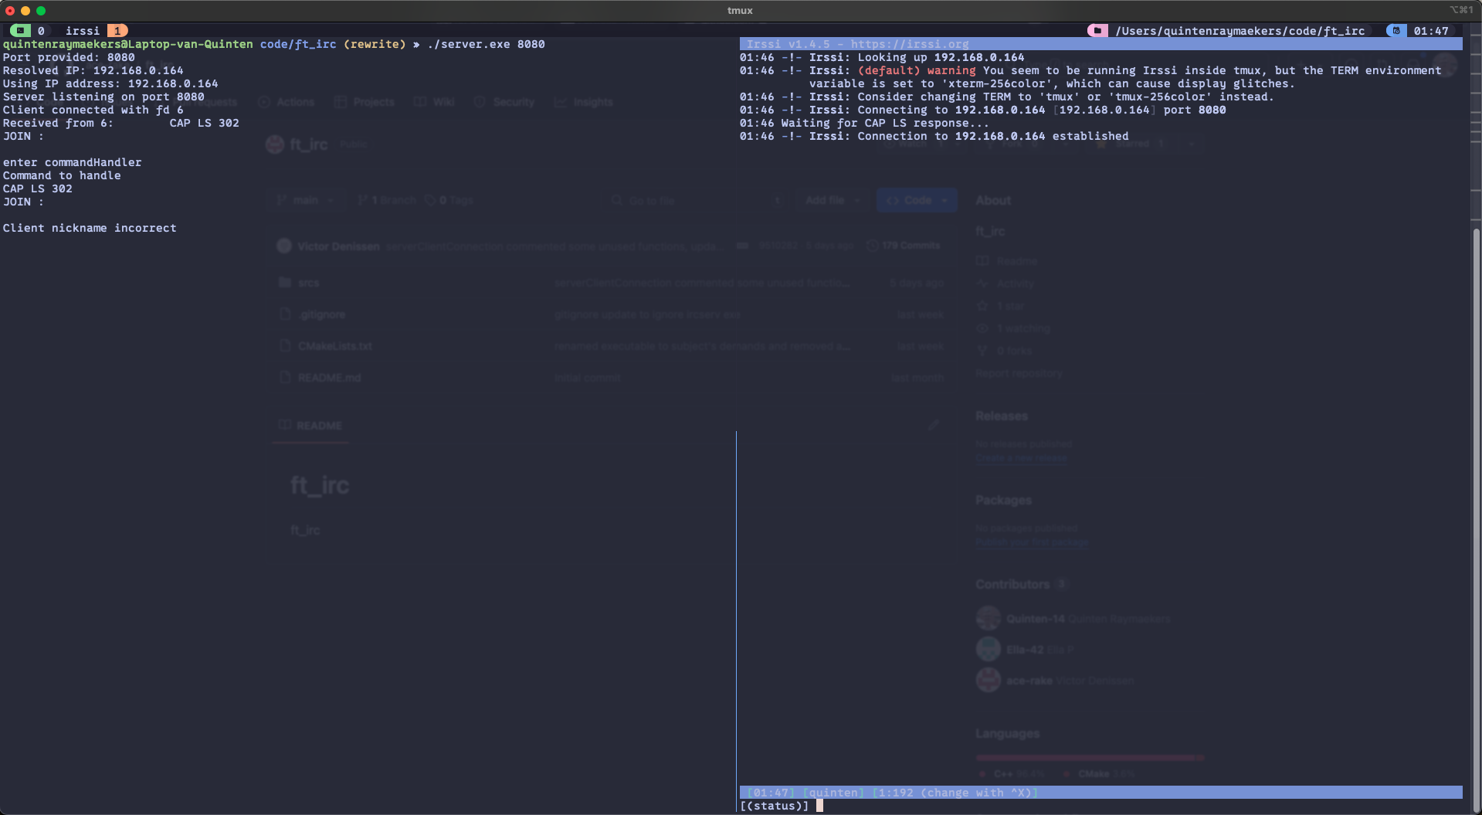Maximize the window with the green button
The image size is (1482, 815).
tap(41, 11)
